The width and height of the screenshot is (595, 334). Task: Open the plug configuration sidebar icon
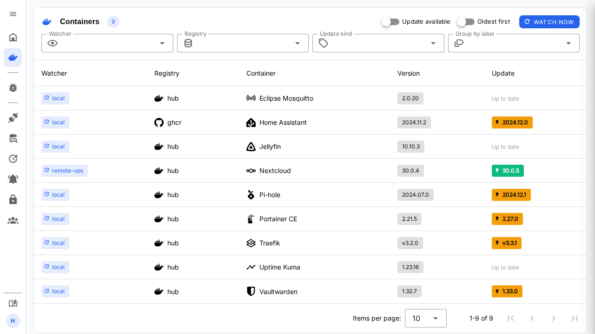coord(13,118)
